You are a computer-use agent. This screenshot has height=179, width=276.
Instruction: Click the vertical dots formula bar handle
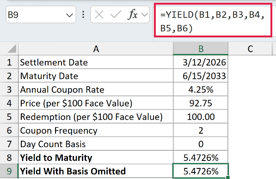[x=83, y=15]
